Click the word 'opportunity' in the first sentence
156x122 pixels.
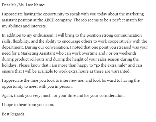click(x=54, y=14)
